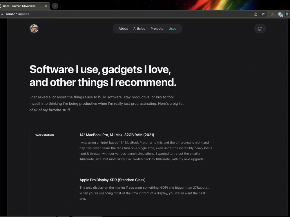Go to the Articles page

point(139,29)
